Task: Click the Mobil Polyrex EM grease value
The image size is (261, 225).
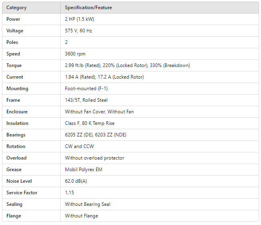Action: (x=83, y=170)
